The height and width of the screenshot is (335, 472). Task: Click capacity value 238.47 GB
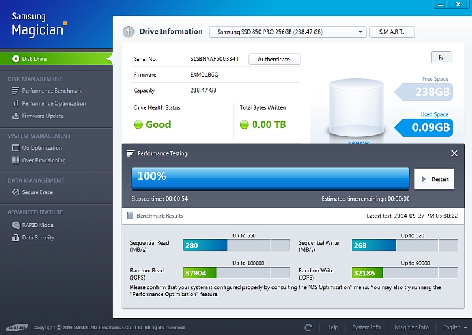point(203,90)
